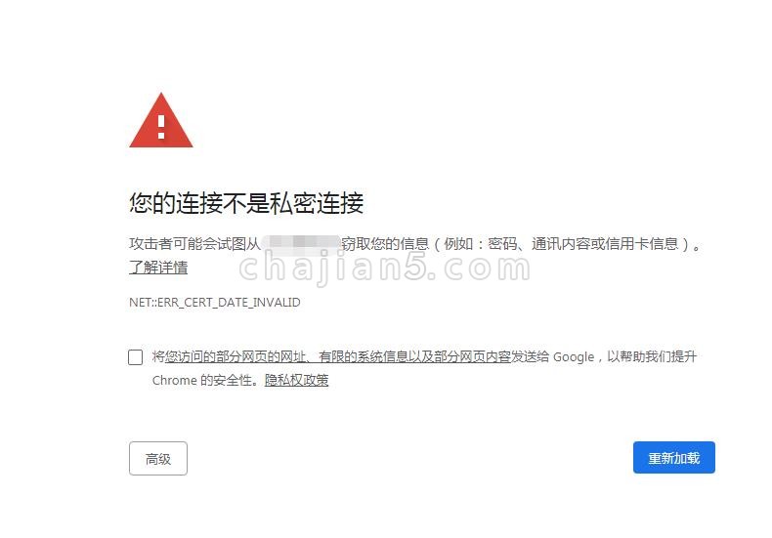772x538 pixels.
Task: Click the blue 重新加载 button
Action: pyautogui.click(x=674, y=458)
